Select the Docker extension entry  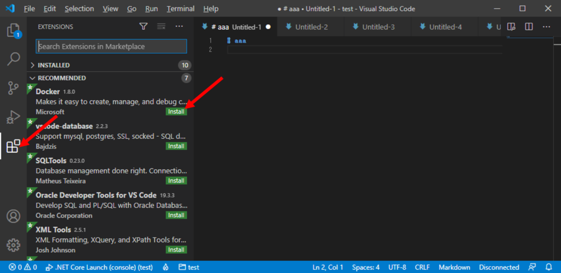click(110, 101)
